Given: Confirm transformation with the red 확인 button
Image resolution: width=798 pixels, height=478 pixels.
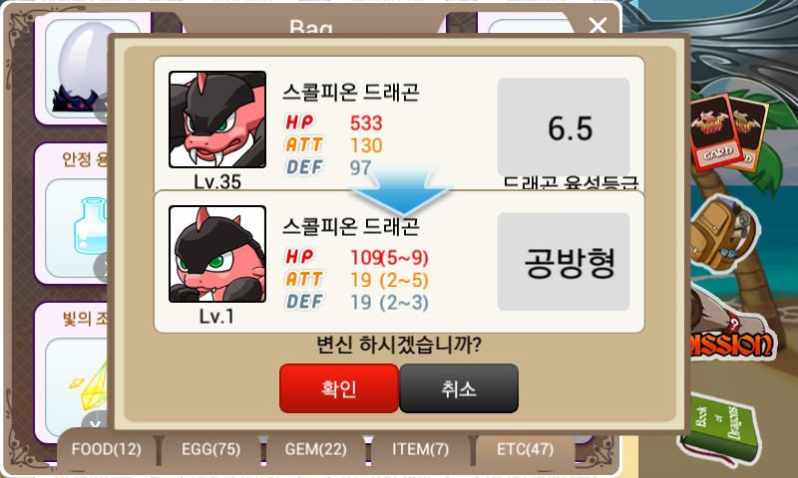Looking at the screenshot, I should (339, 388).
